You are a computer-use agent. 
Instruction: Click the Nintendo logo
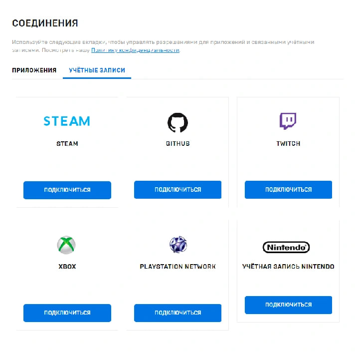tap(286, 247)
